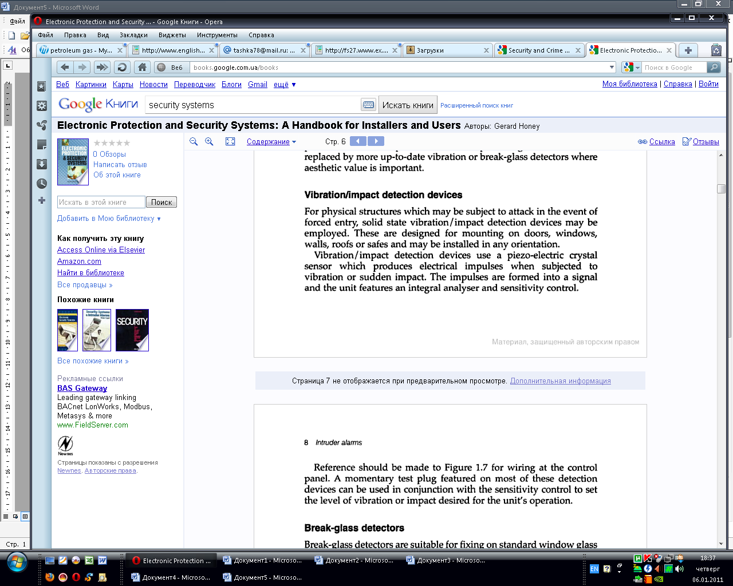Click the Forward navigation arrow
The height and width of the screenshot is (586, 733).
(82, 68)
